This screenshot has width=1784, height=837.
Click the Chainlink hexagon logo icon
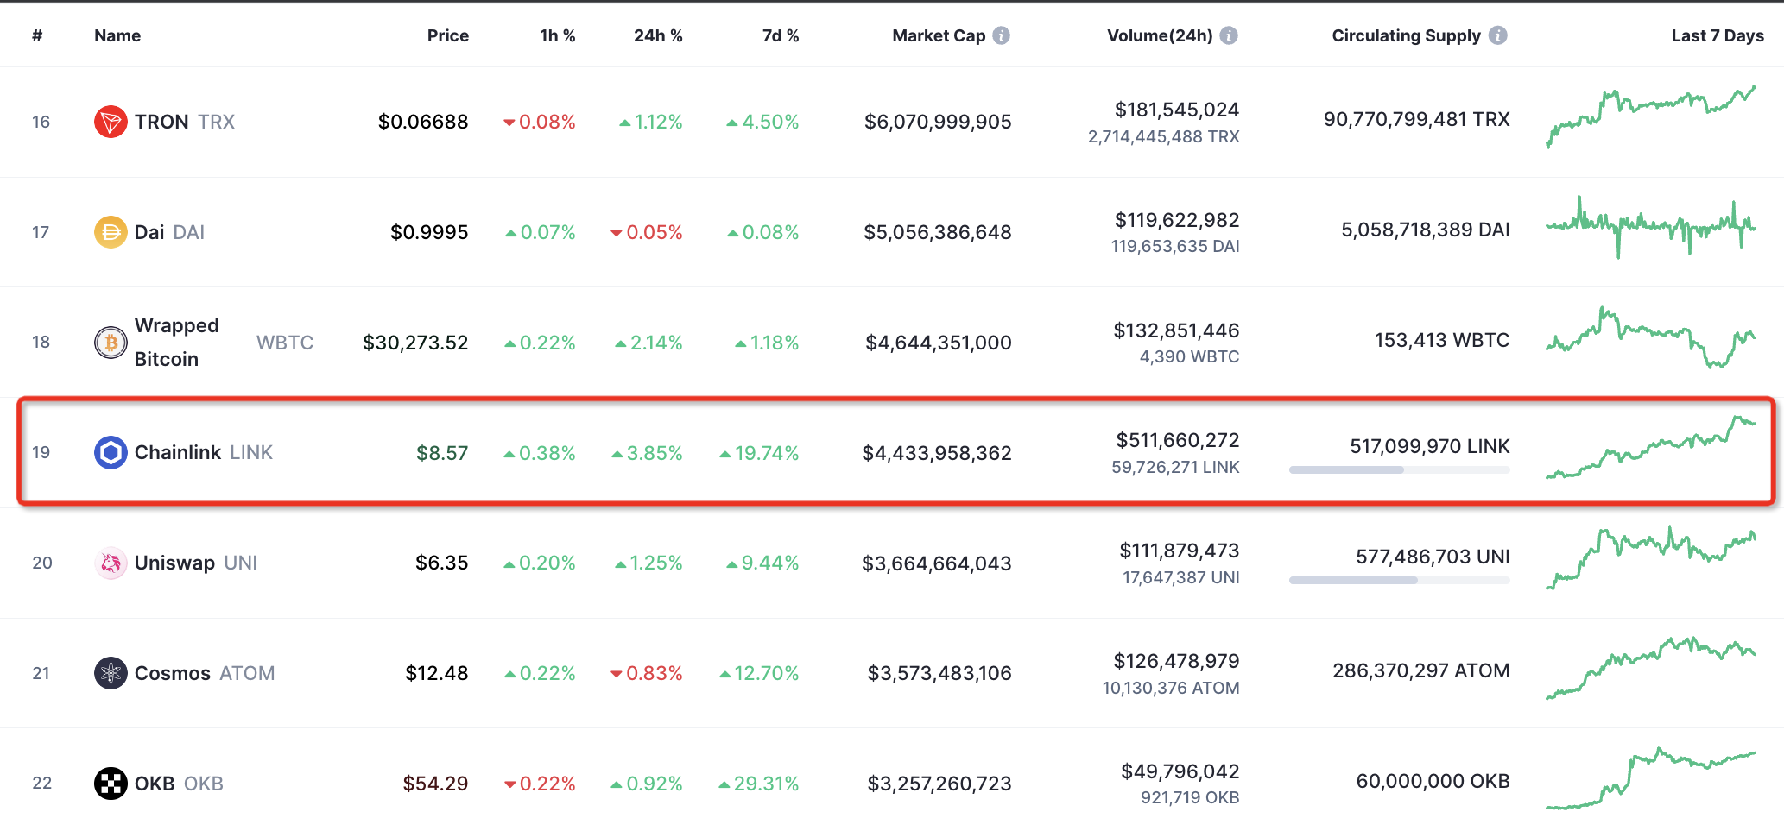click(x=111, y=452)
